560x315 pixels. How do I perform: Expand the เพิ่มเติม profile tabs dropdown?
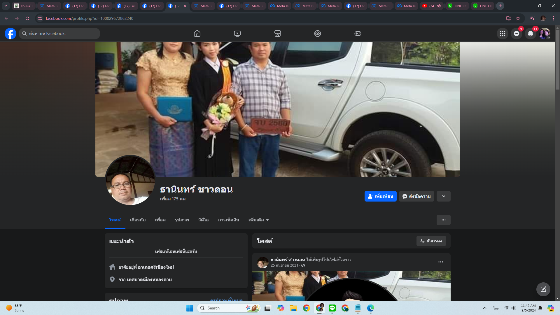pos(258,220)
